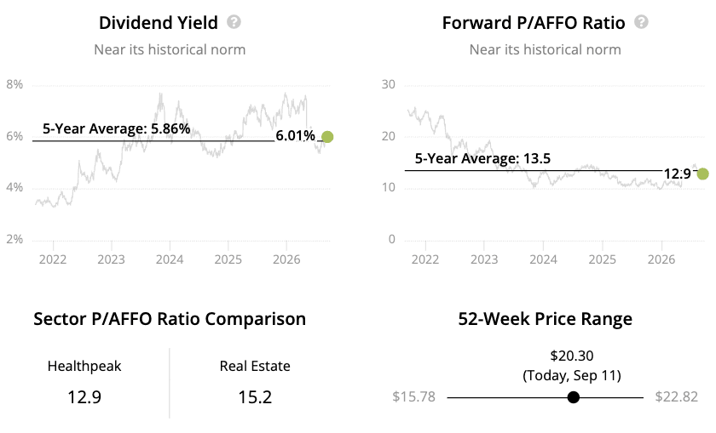Click the 5-Year Average: 5.86% label
This screenshot has width=716, height=433.
tap(117, 129)
